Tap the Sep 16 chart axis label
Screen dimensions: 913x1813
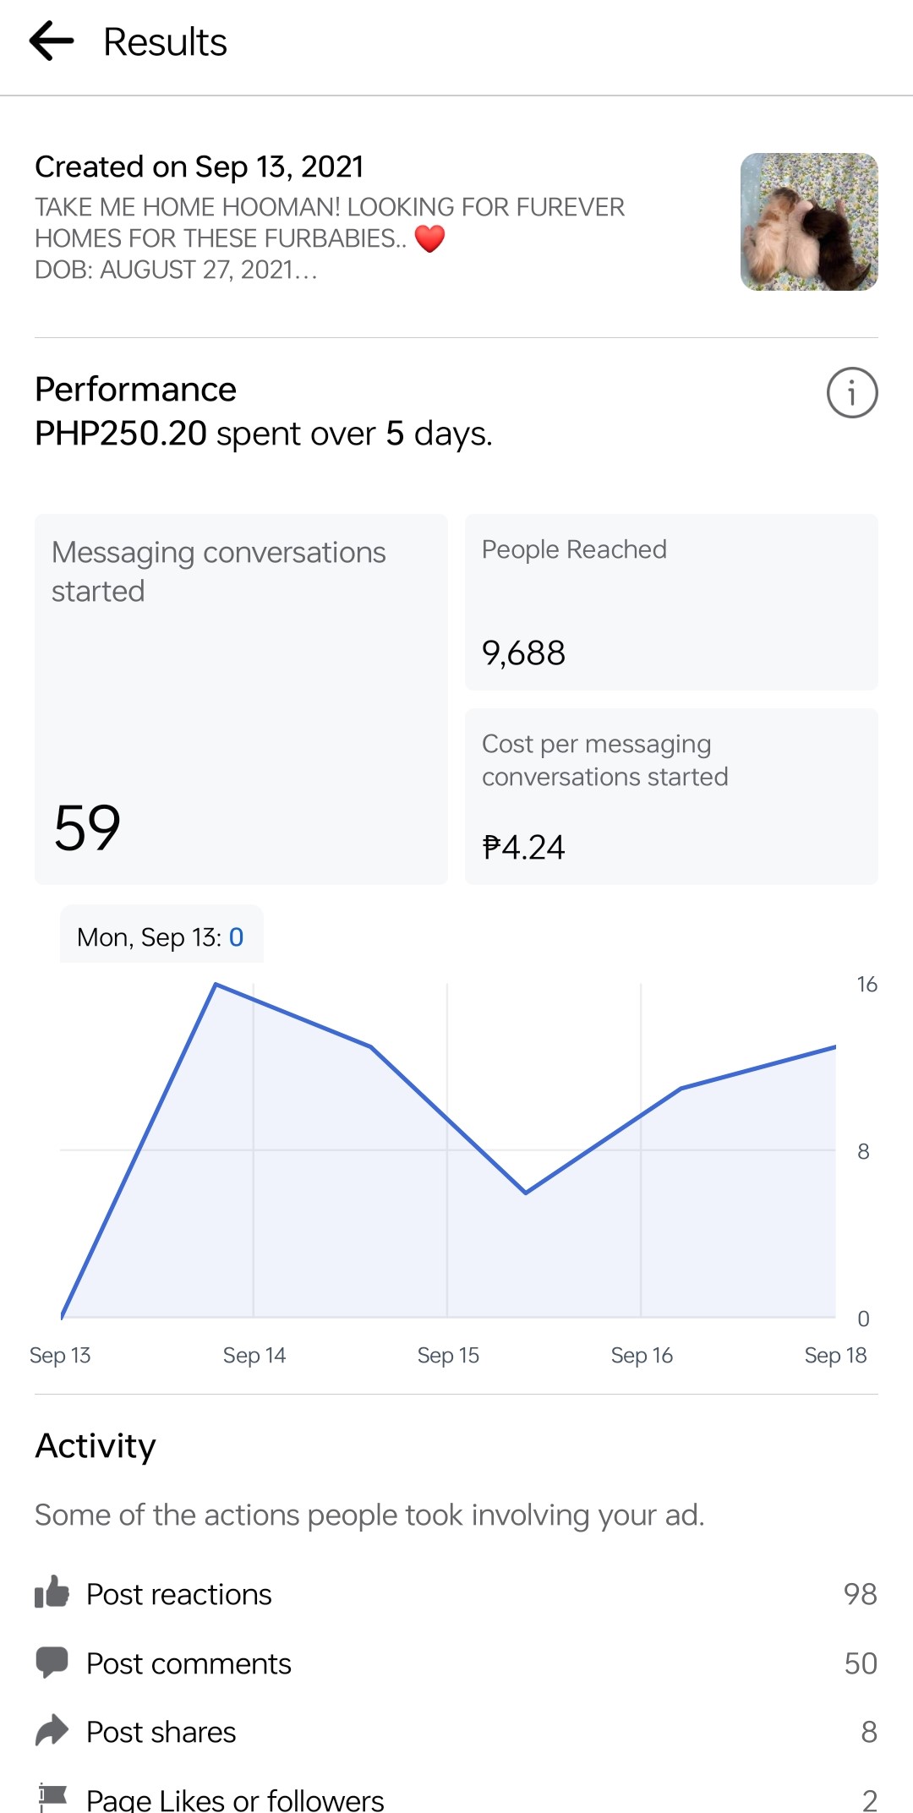point(642,1355)
